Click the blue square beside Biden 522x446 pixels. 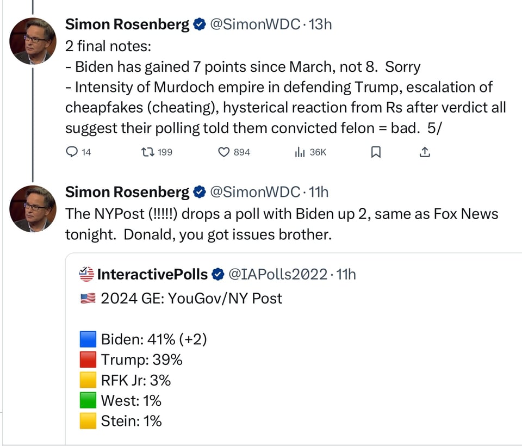click(x=88, y=339)
